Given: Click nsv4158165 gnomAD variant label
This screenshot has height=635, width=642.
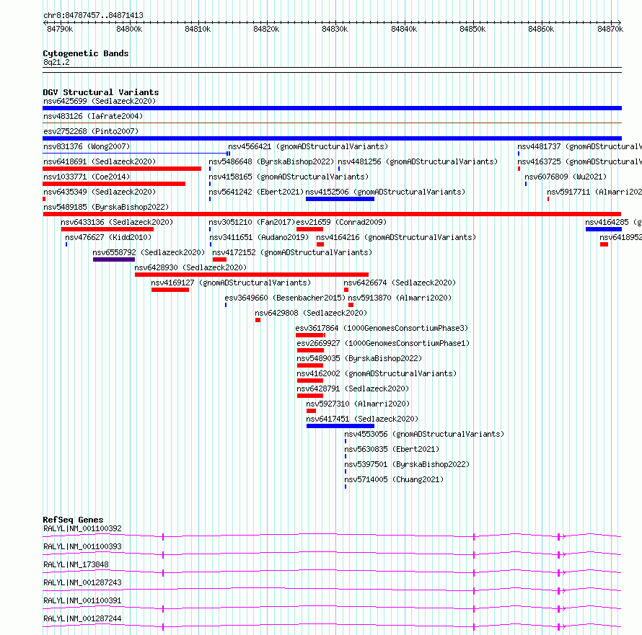Looking at the screenshot, I should click(289, 177).
